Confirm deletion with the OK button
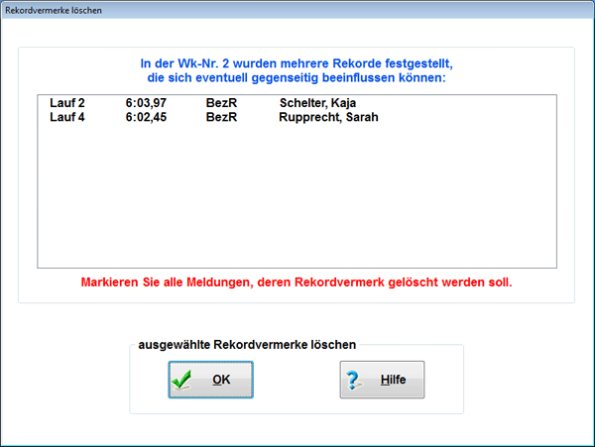 pos(210,381)
